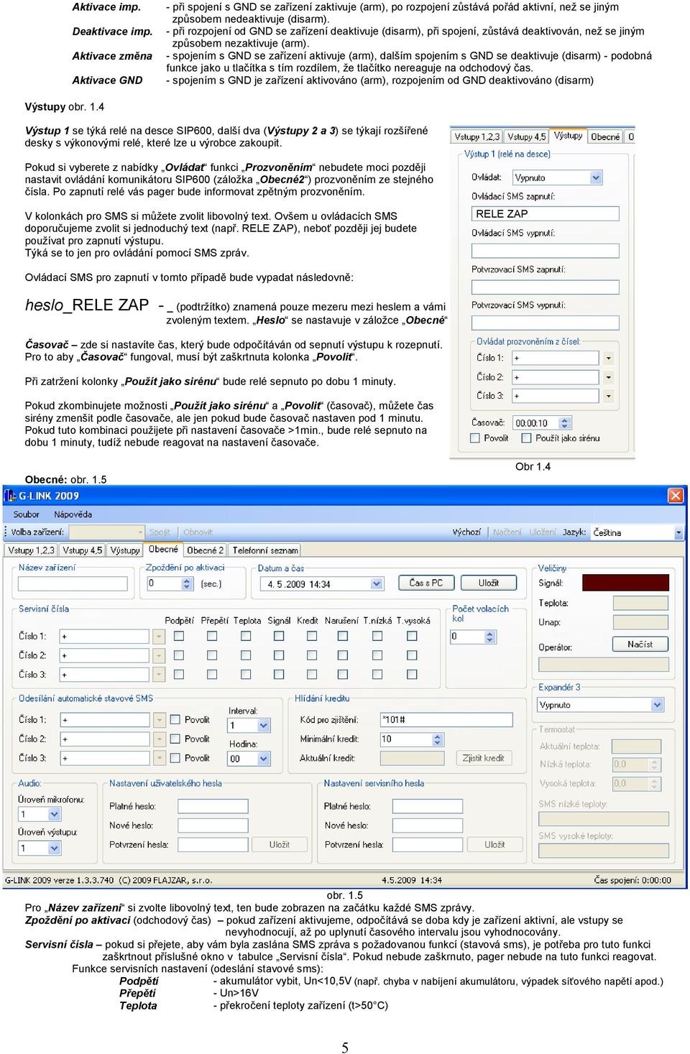690x1054 pixels.
Task: Click the Obnovit toolbar button
Action: [x=198, y=532]
